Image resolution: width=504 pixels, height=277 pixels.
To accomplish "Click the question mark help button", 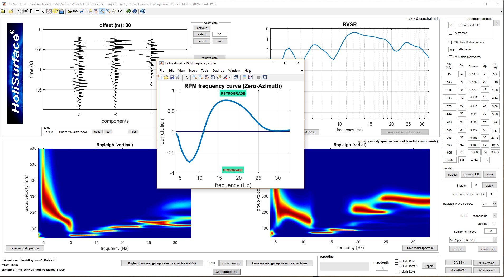I will pyautogui.click(x=497, y=23).
